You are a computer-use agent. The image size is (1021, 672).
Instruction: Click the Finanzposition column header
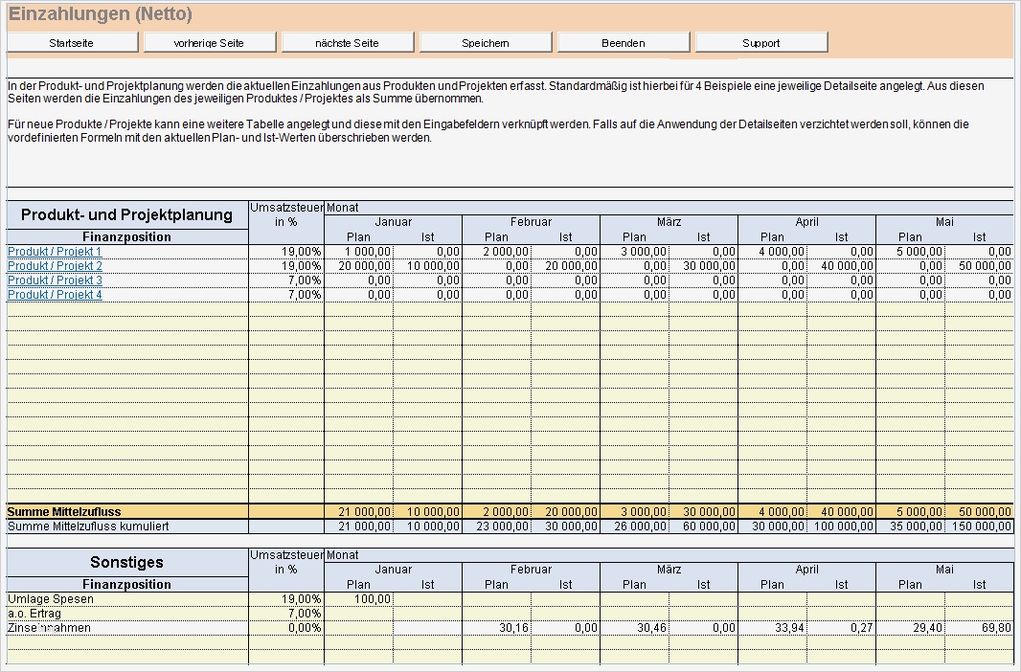(x=125, y=236)
